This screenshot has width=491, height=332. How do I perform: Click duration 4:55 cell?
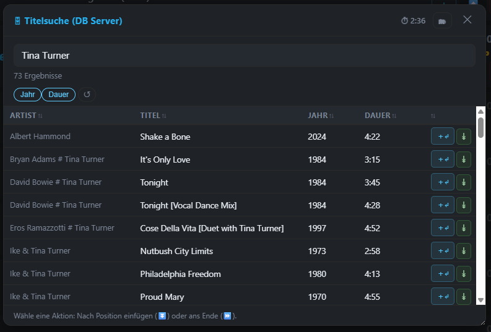(372, 297)
